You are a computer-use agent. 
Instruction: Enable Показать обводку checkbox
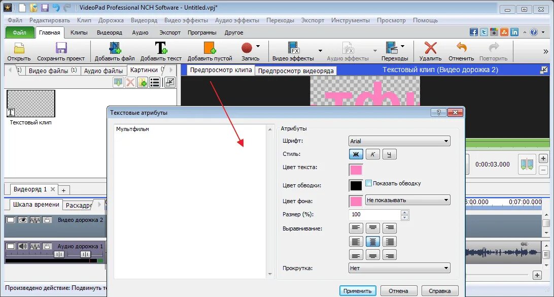tap(368, 183)
